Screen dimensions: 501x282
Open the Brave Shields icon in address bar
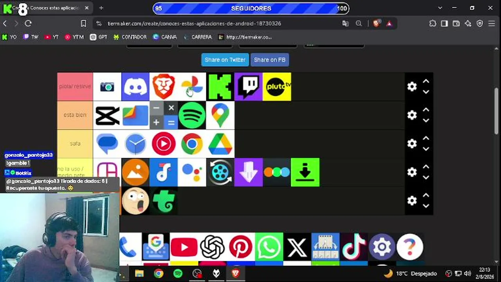376,23
